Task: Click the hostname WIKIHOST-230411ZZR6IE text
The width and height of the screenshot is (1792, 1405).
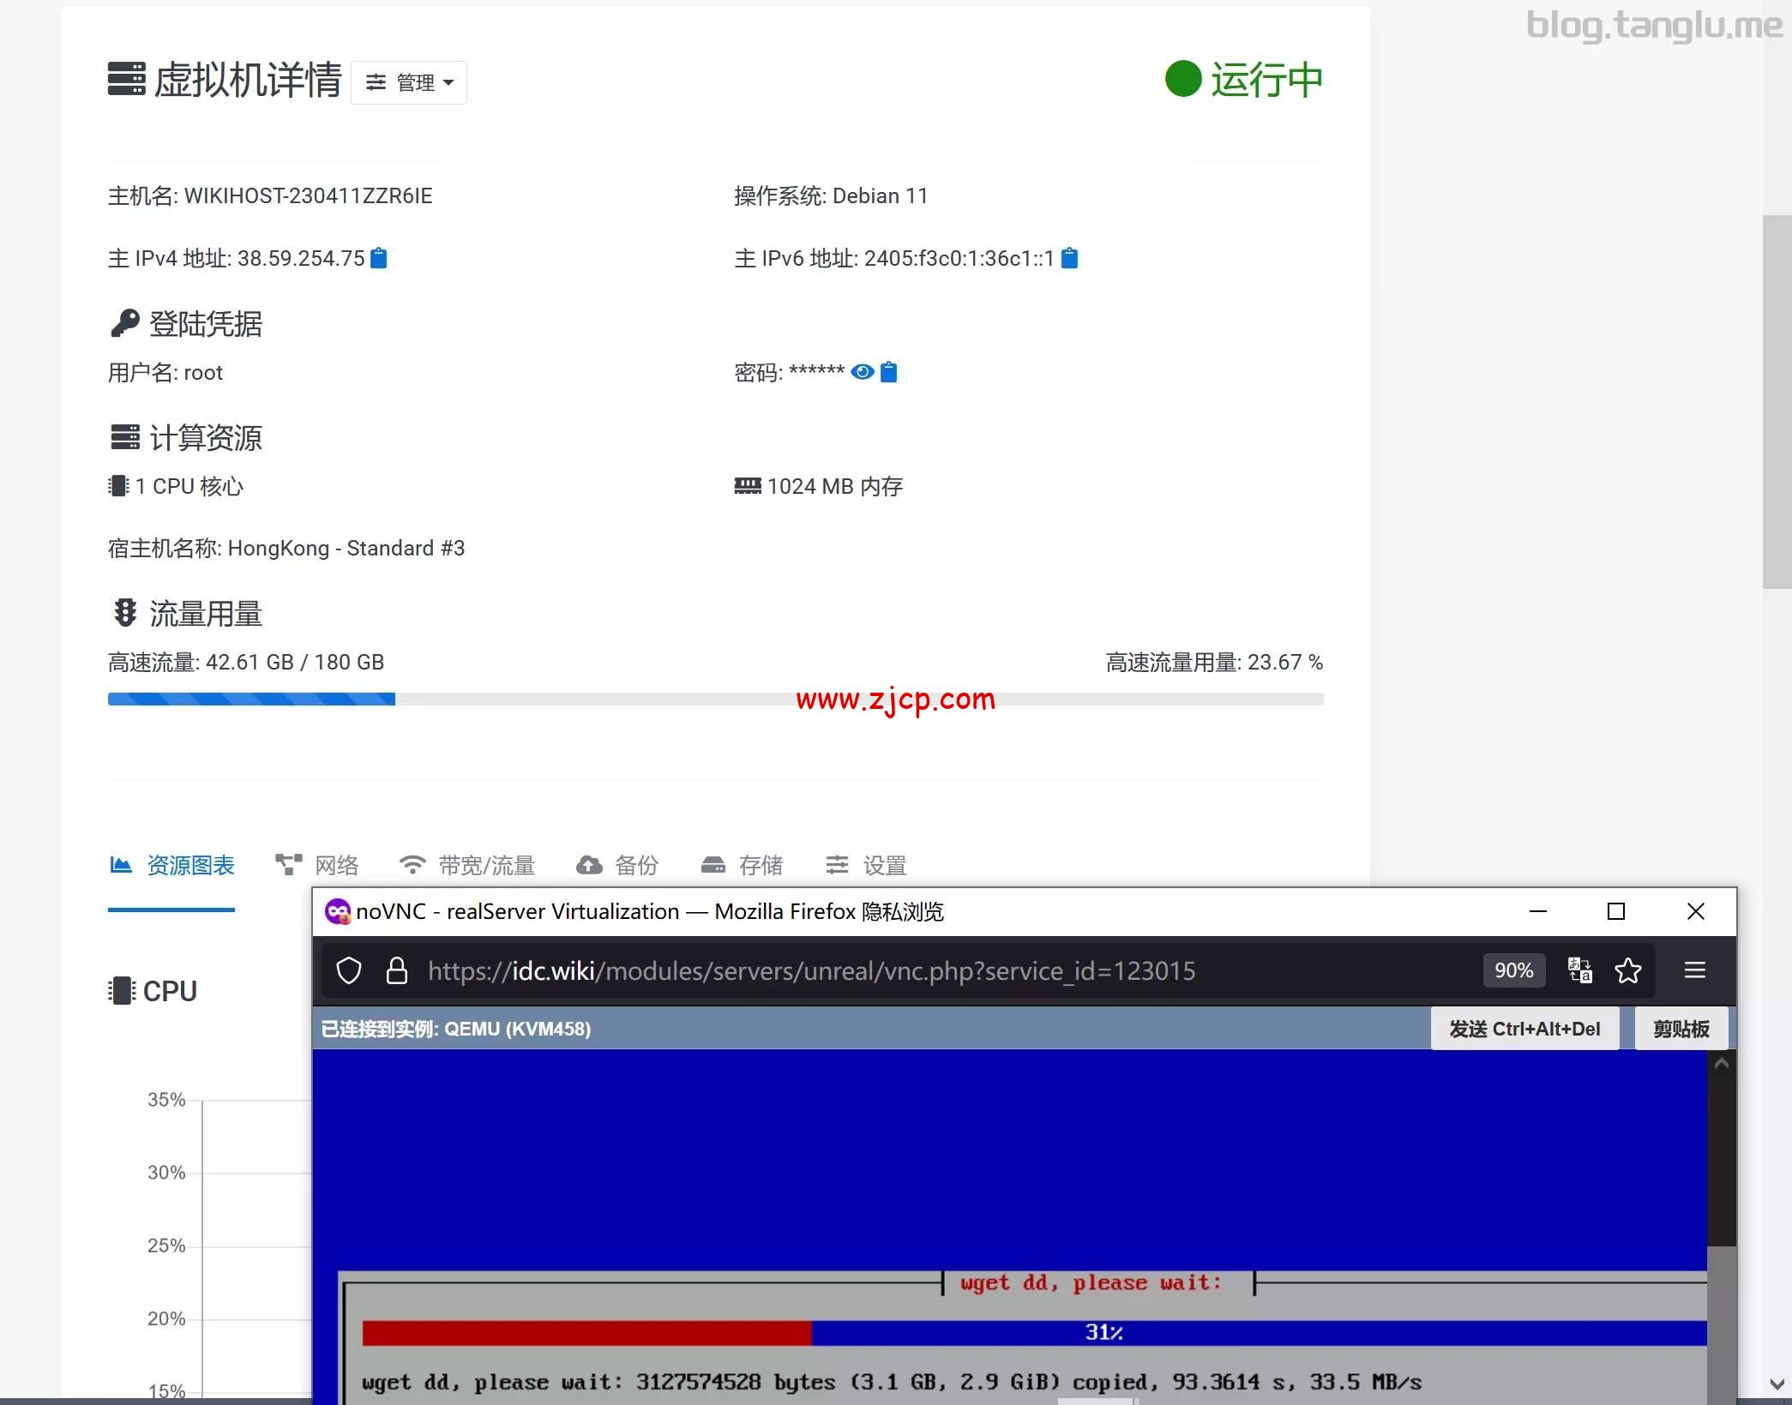Action: tap(308, 195)
